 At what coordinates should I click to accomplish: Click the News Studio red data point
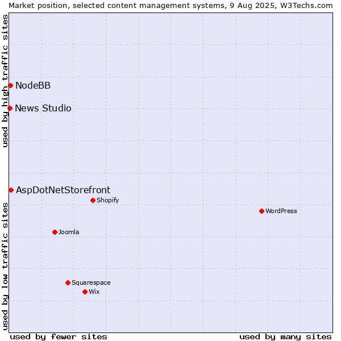click(10, 108)
